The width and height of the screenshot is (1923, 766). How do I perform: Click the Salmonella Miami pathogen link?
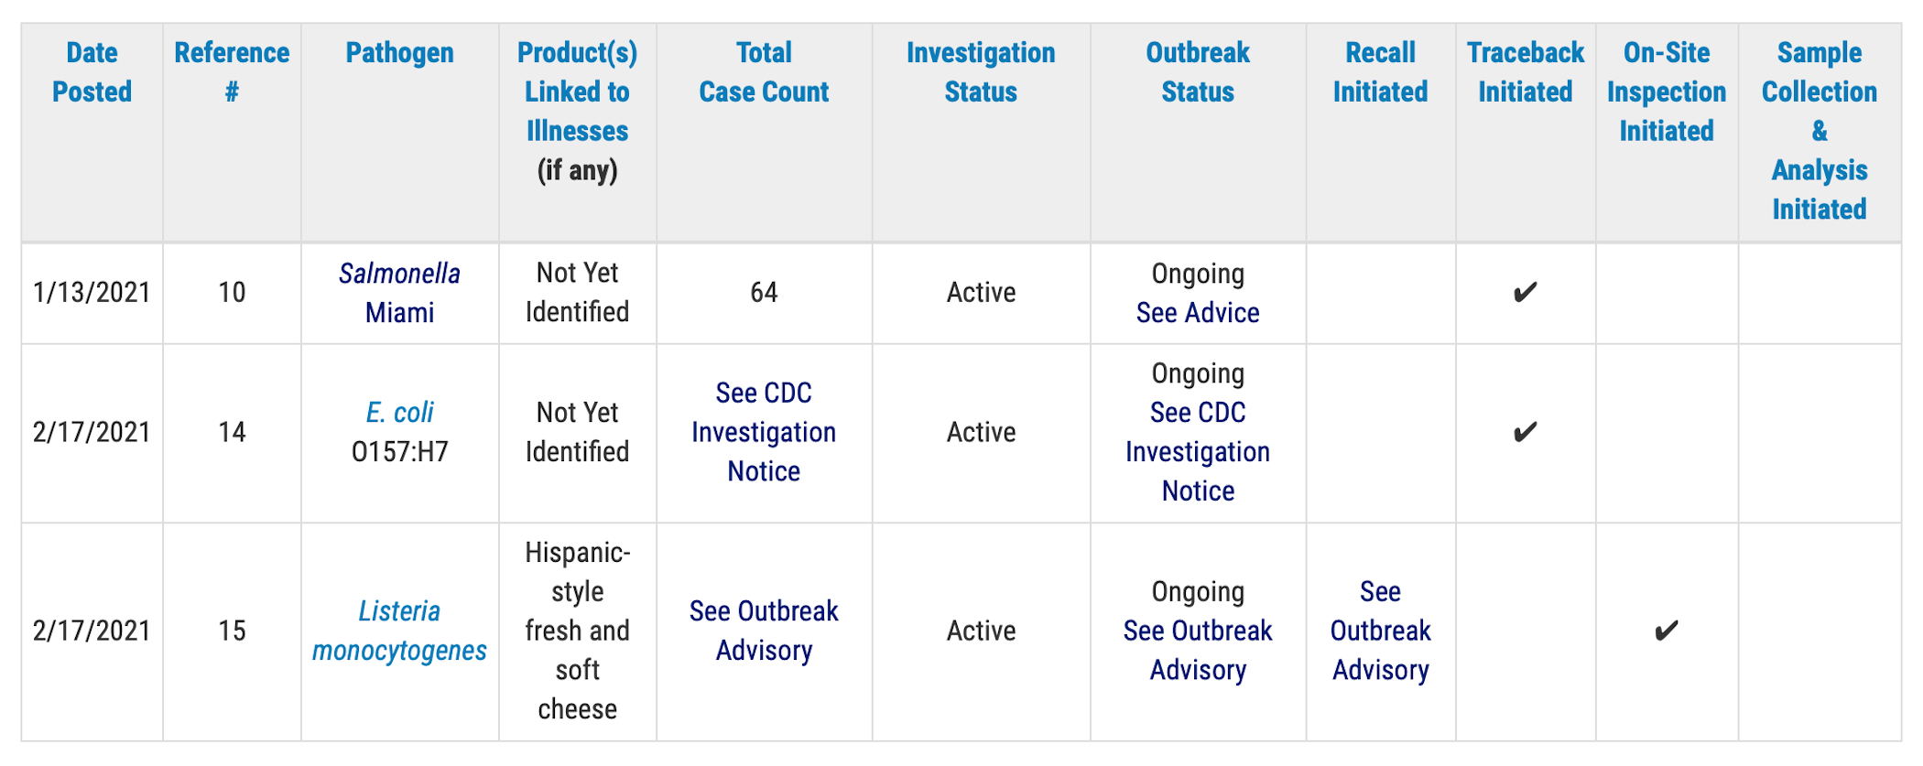399,293
